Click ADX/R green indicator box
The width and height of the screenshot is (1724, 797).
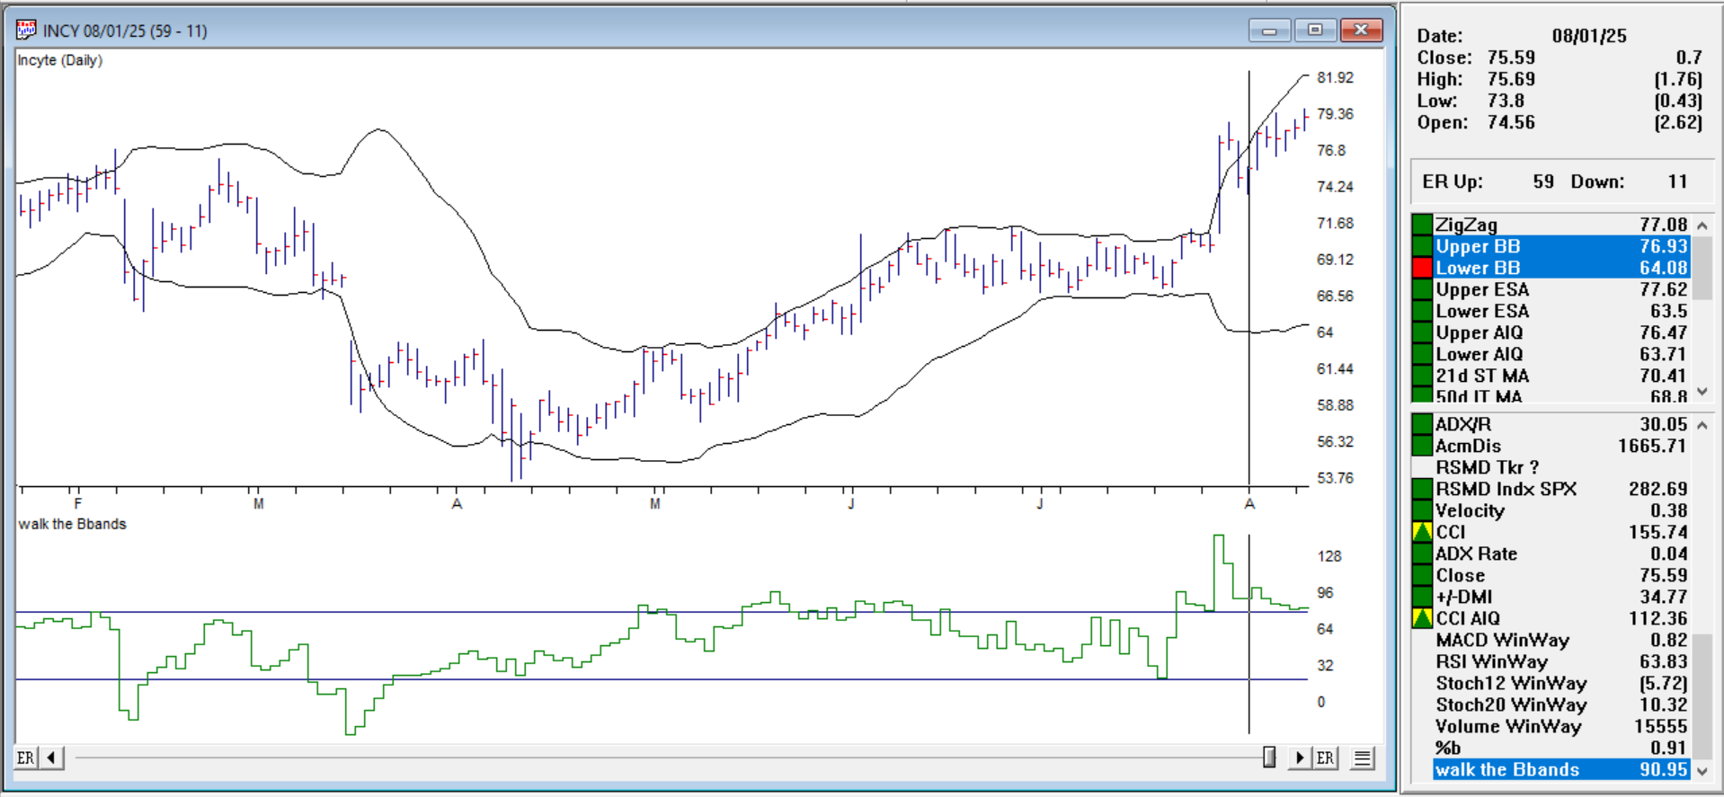coord(1422,424)
